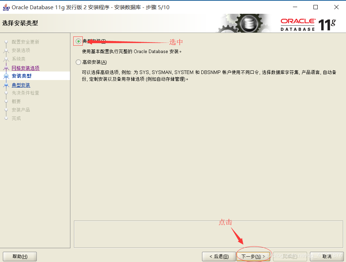Click the 安装选项 step label
Screen dimensions: 346x262
21,50
